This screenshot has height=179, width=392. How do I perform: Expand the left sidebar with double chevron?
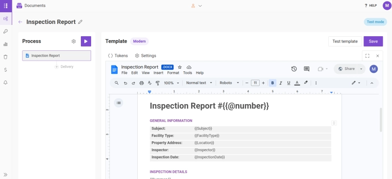tap(5, 175)
